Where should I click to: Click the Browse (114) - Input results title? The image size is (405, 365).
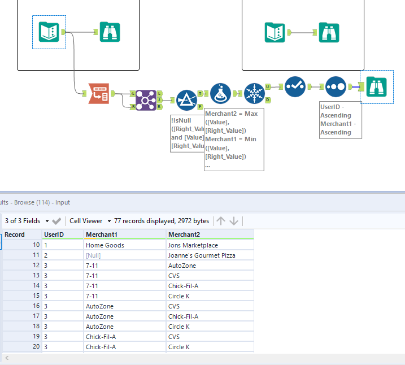[42, 202]
